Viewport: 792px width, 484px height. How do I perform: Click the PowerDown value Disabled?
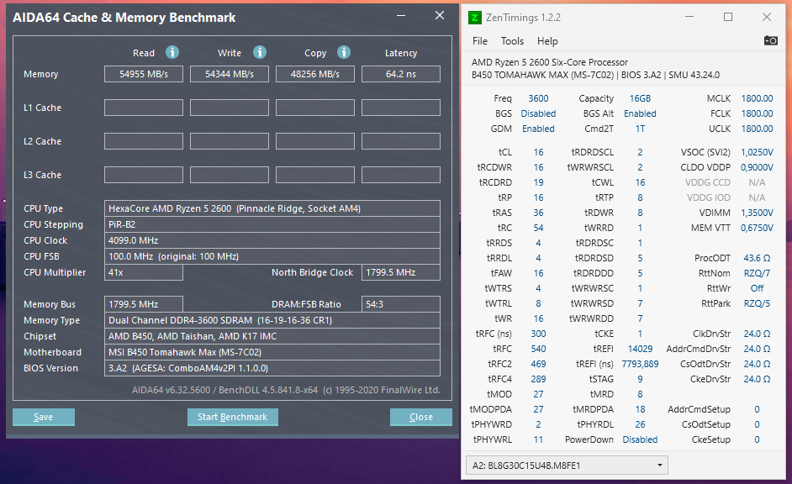[x=640, y=439]
